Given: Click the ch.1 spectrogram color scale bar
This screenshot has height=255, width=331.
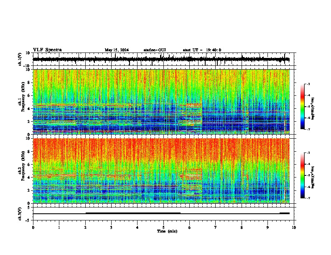Looking at the screenshot, I should [x=303, y=107].
